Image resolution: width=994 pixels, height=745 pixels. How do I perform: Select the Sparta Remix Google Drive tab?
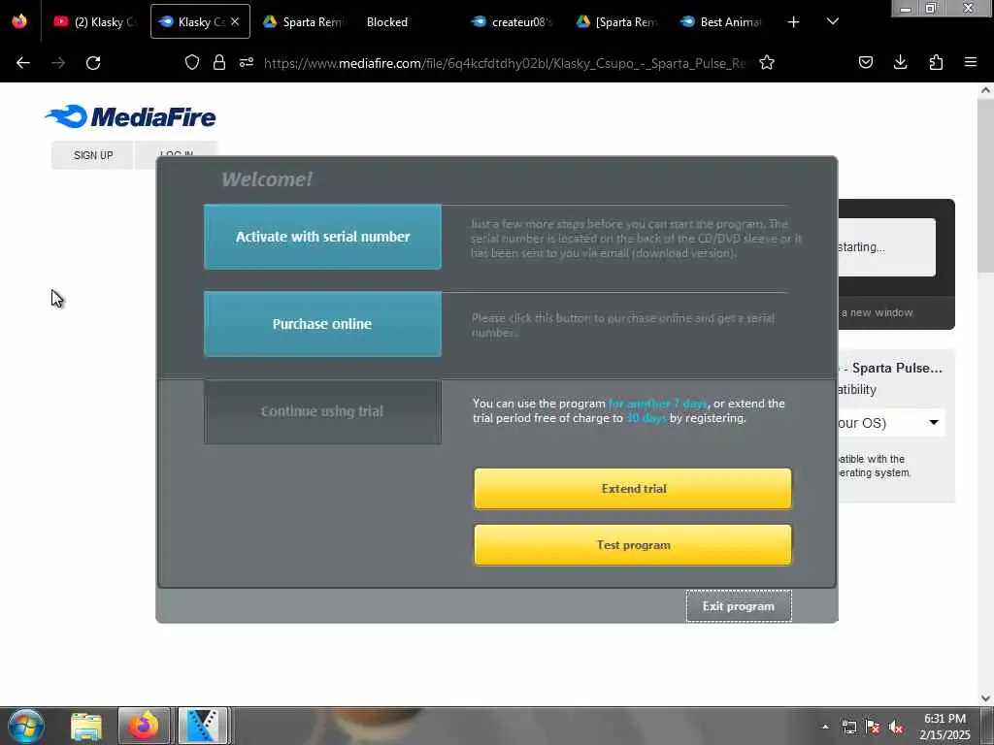pyautogui.click(x=303, y=22)
